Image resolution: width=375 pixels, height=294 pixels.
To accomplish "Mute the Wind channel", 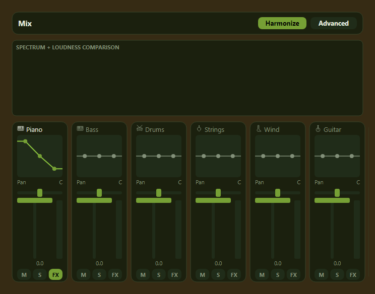I will coord(262,275).
